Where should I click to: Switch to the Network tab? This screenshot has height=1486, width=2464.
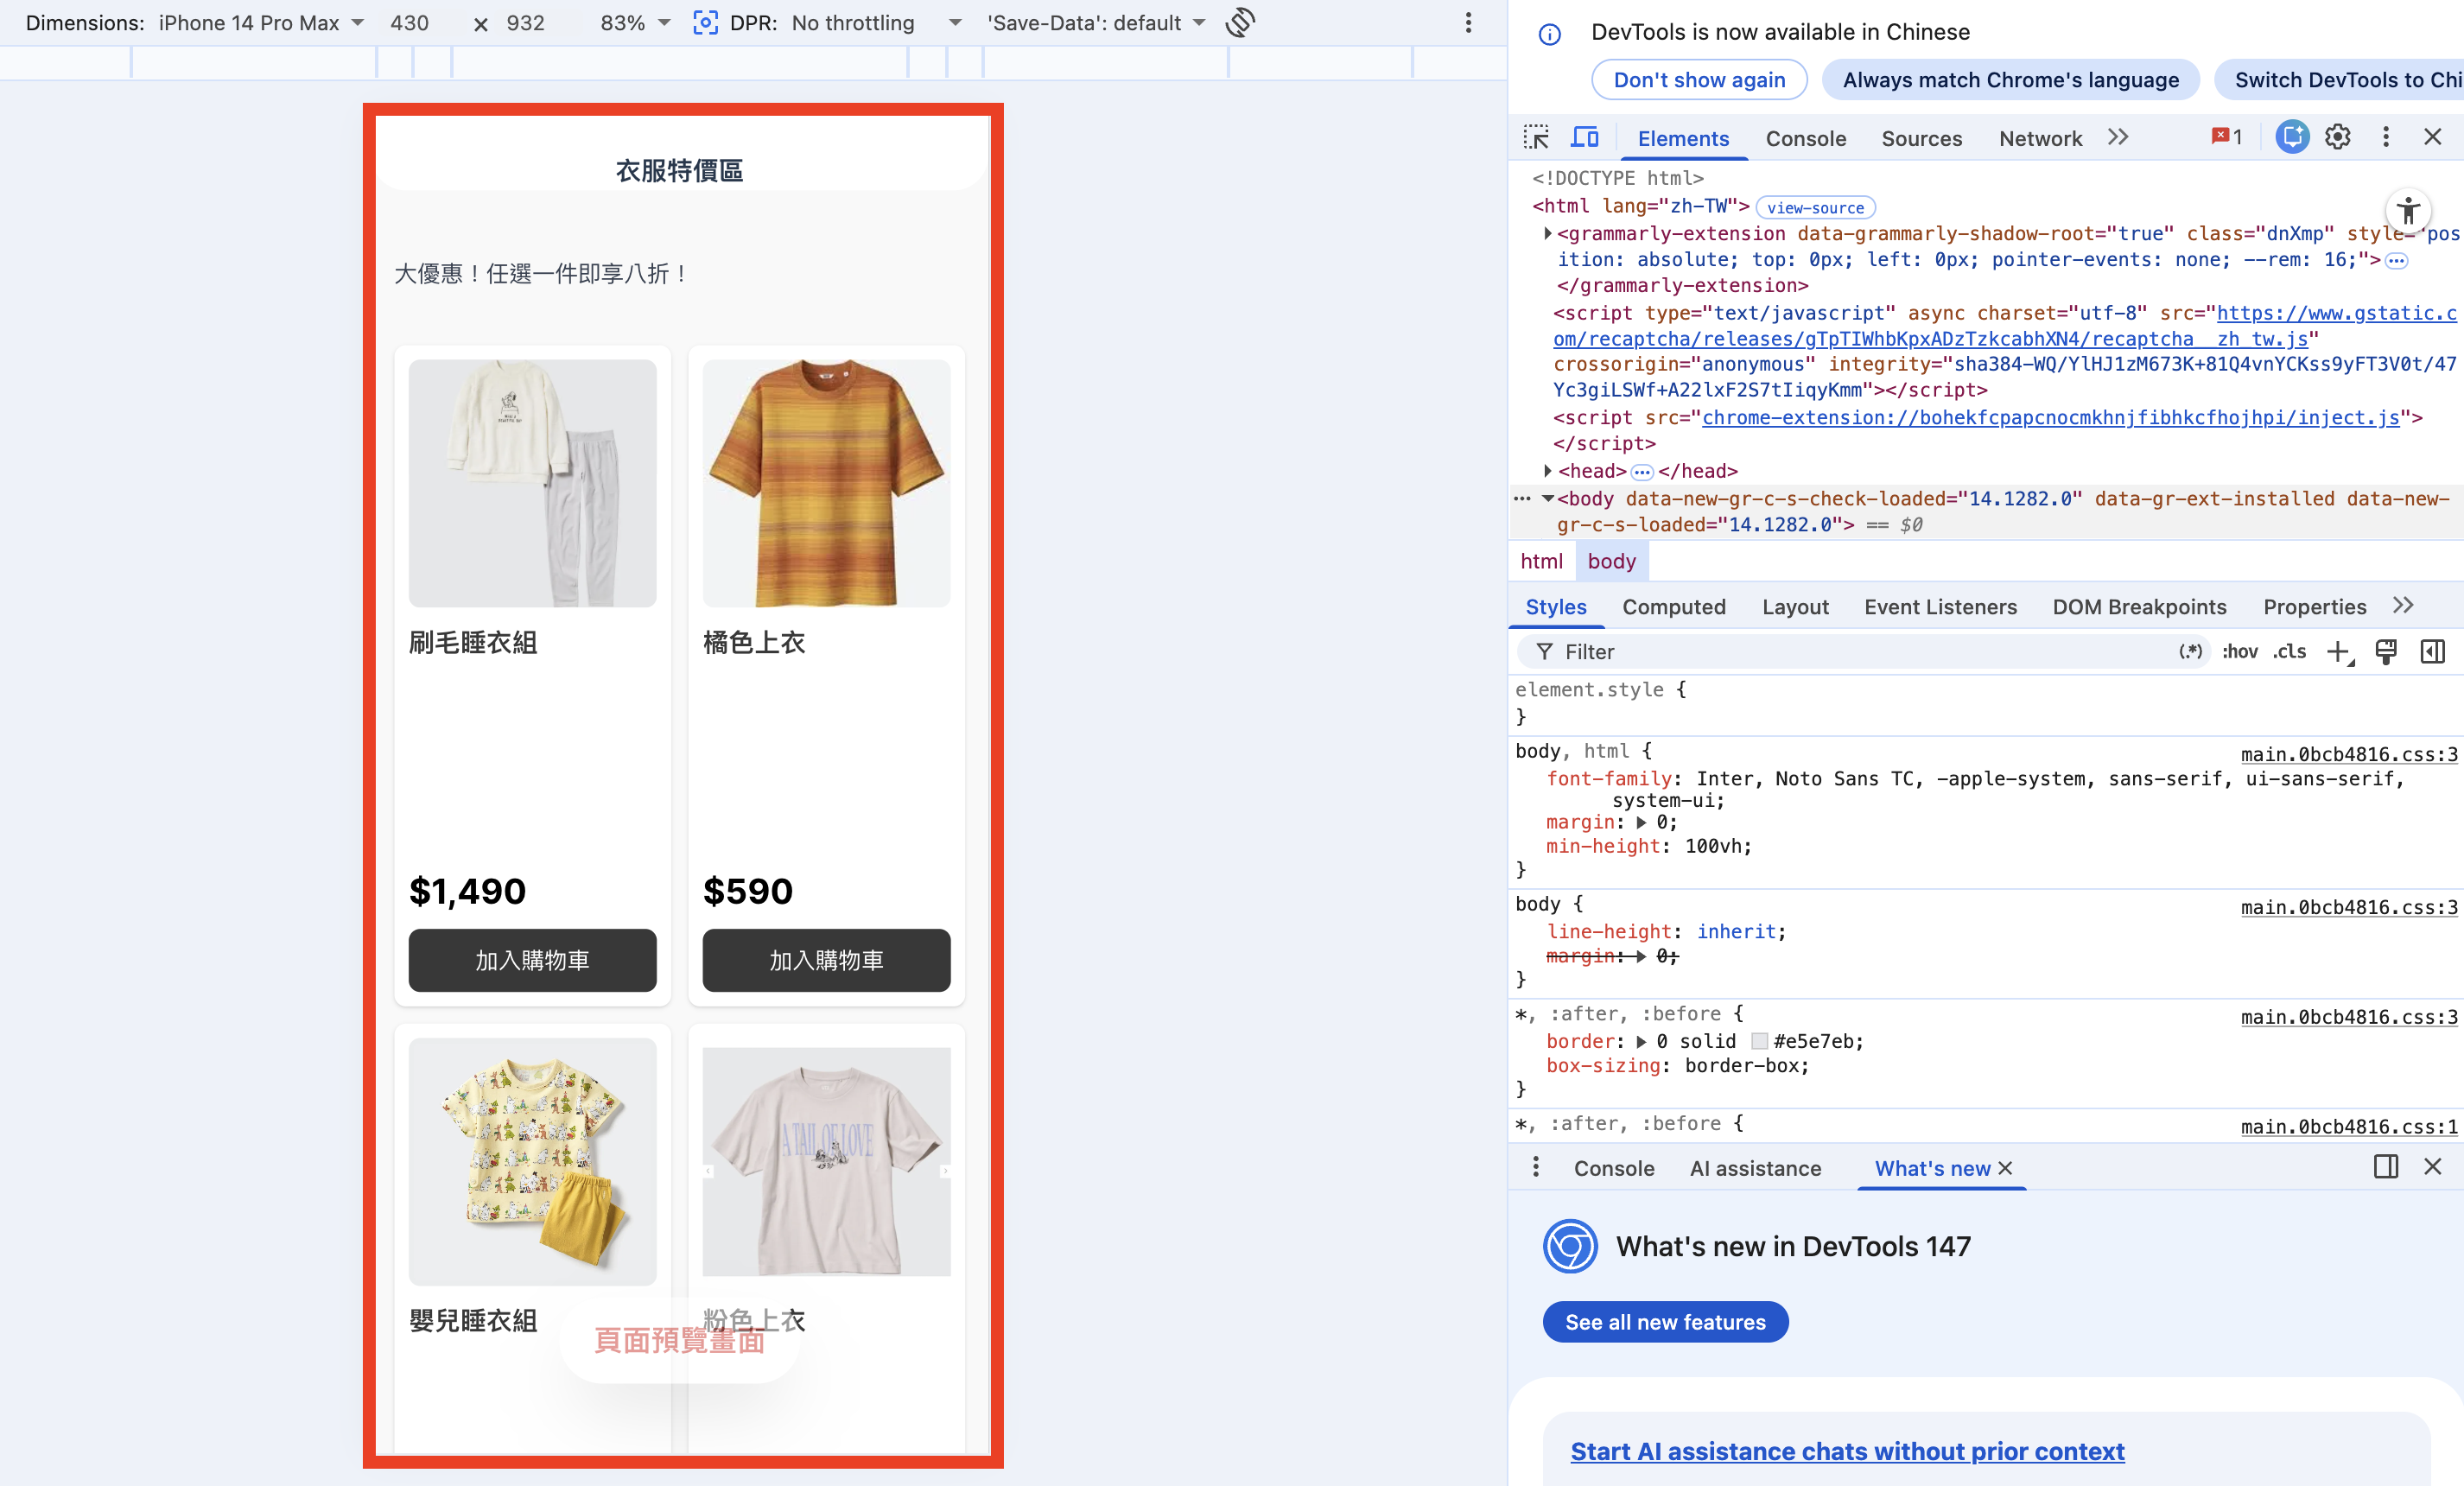(2040, 139)
